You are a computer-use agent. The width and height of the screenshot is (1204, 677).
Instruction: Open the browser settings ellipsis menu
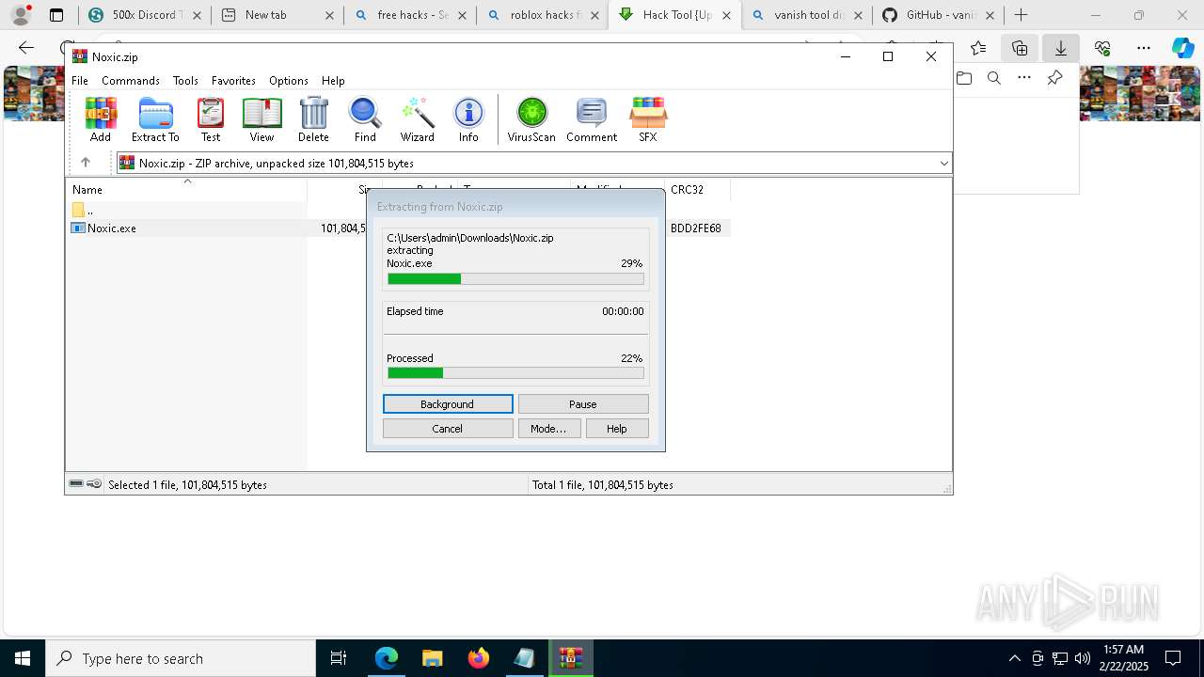[x=1144, y=48]
